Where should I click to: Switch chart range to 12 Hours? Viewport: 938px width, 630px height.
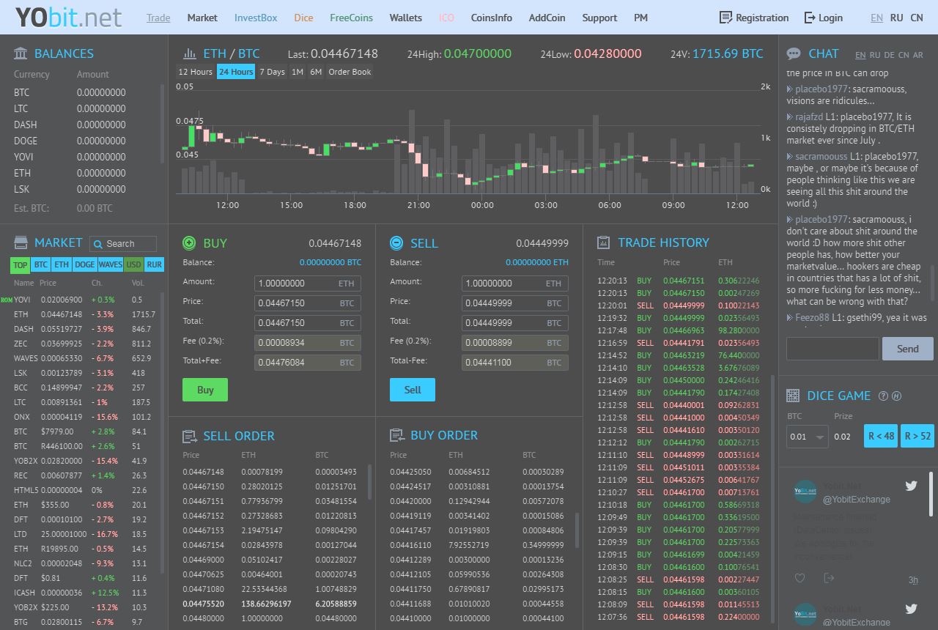pos(196,72)
